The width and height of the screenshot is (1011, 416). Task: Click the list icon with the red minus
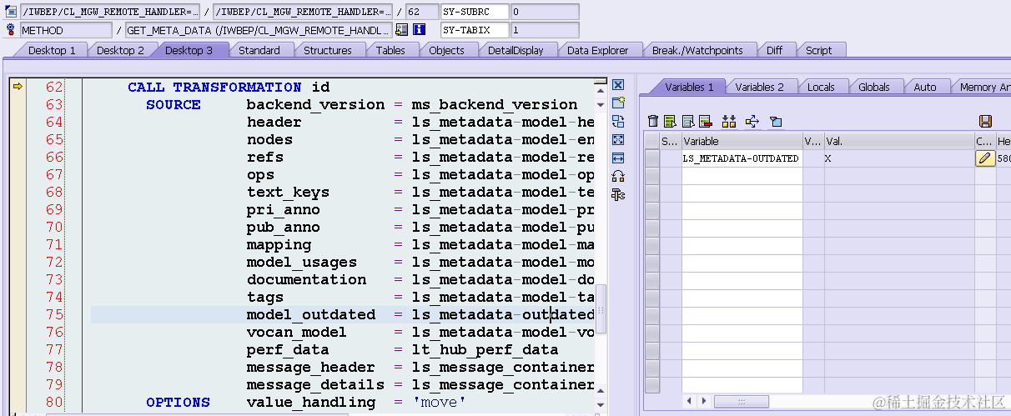click(x=705, y=122)
